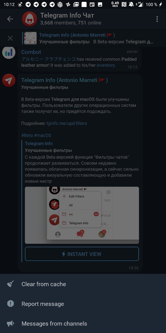166x333 pixels.
Task: Tap the megaphone icon for Messages from channels
Action: [x=10, y=324]
